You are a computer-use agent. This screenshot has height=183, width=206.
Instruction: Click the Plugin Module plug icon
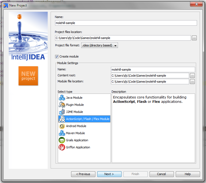tap(62, 105)
